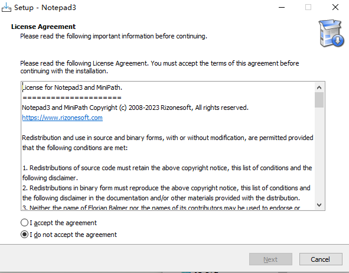This screenshot has width=349, height=273.
Task: Click the "License for Notepad3 and MiniPath" line
Action: tap(72, 87)
